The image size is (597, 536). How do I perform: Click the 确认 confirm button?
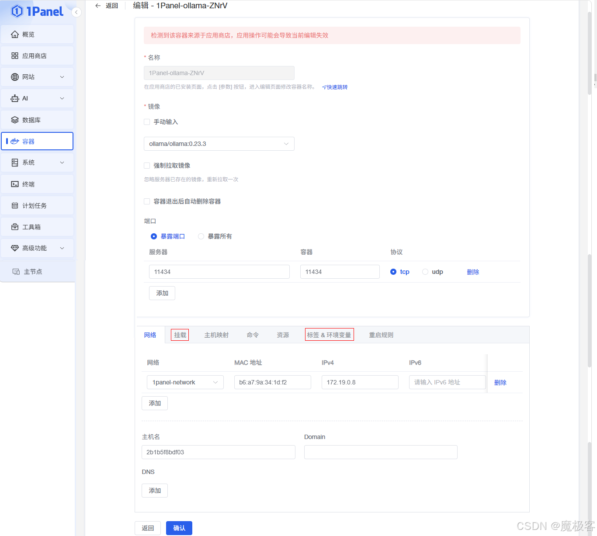179,528
